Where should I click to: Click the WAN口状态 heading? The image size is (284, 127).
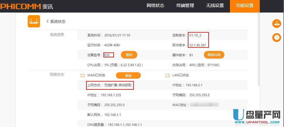click(96, 75)
